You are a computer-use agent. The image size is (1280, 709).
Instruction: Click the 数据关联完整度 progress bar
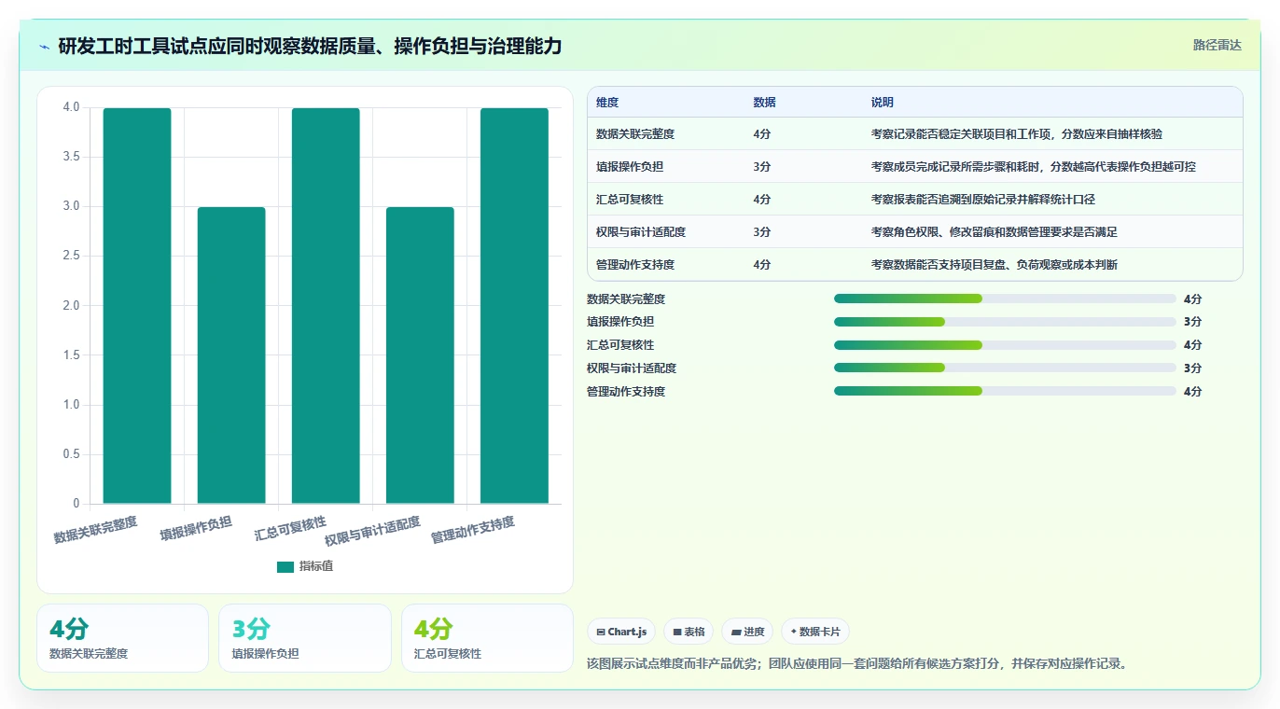pyautogui.click(x=1005, y=299)
